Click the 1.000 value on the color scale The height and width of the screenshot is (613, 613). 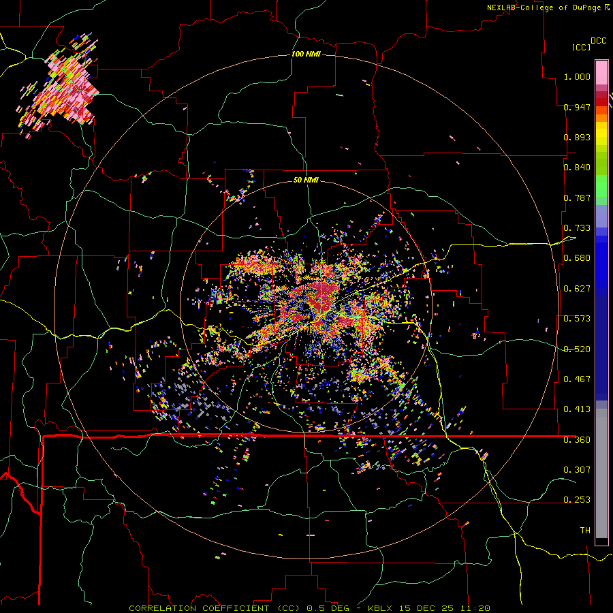pos(577,76)
